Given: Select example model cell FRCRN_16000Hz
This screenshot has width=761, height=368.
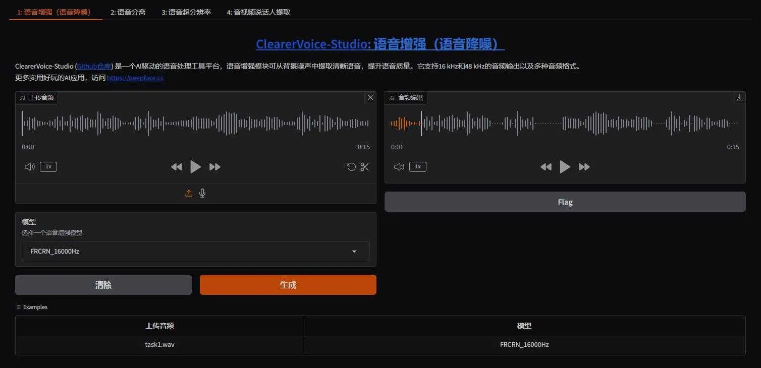Looking at the screenshot, I should (x=524, y=345).
